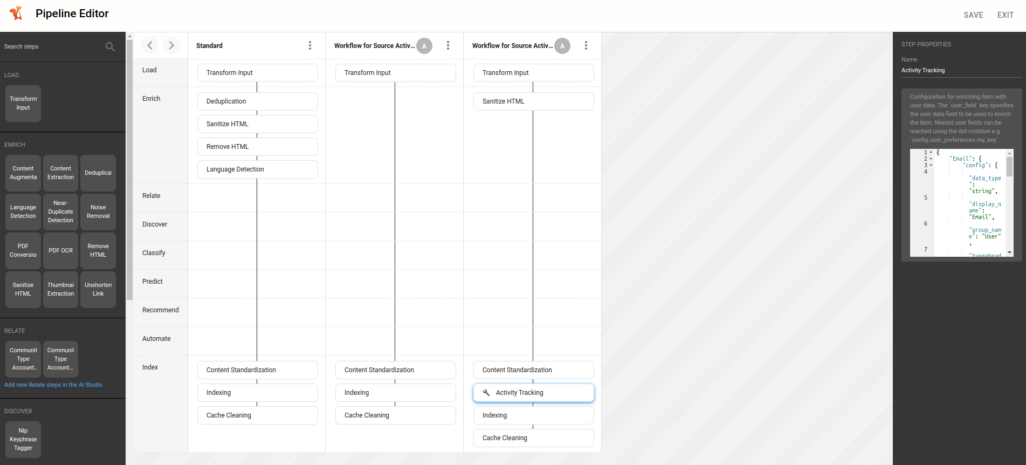Select Deduplication tile in Enrich palette
This screenshot has width=1026, height=465.
[98, 173]
